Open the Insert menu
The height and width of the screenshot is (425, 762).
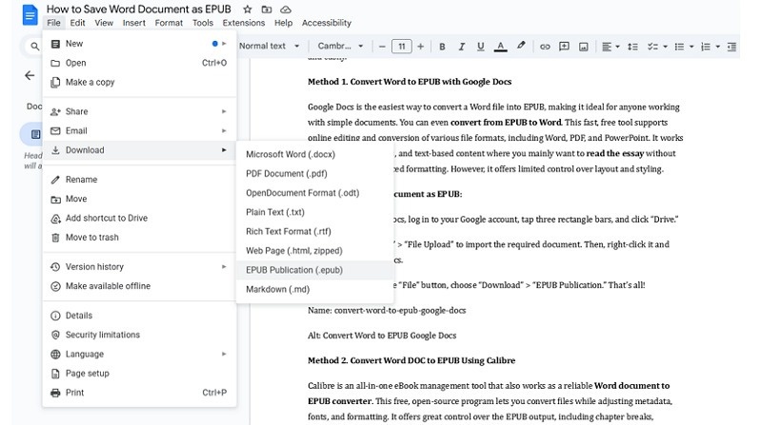(x=133, y=23)
